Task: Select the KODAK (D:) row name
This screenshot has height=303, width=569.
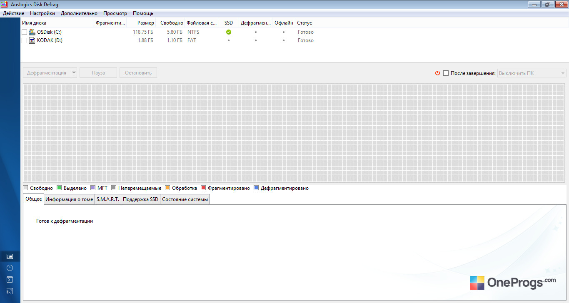Action: click(50, 40)
